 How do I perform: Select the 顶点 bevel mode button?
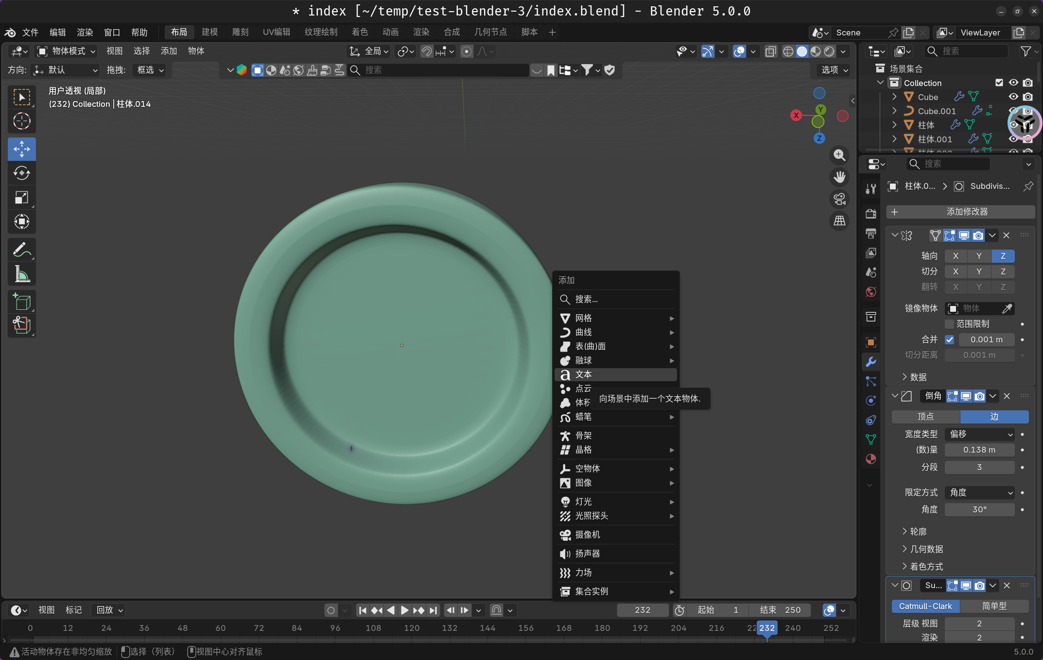[925, 417]
